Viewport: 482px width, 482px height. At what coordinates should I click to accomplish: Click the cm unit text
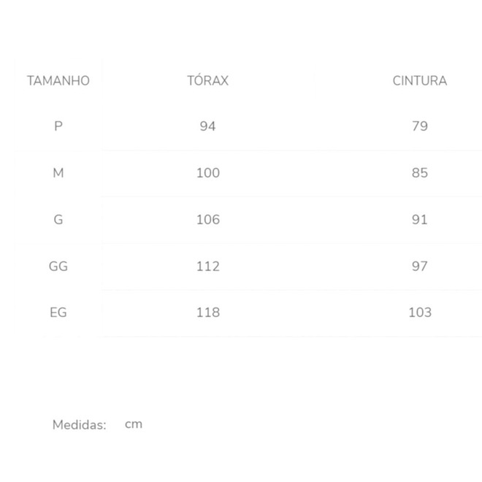click(134, 424)
